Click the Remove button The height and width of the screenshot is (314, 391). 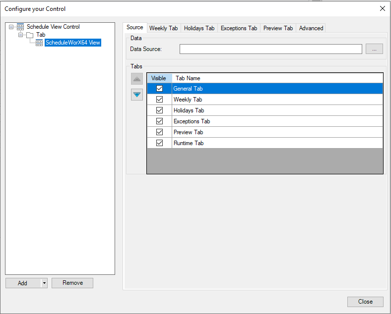pyautogui.click(x=72, y=283)
